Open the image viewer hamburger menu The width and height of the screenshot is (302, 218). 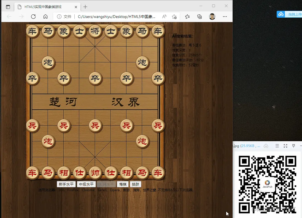point(277,146)
